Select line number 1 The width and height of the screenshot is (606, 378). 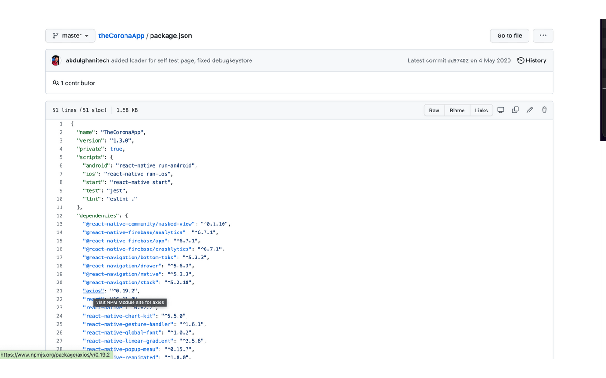click(61, 124)
